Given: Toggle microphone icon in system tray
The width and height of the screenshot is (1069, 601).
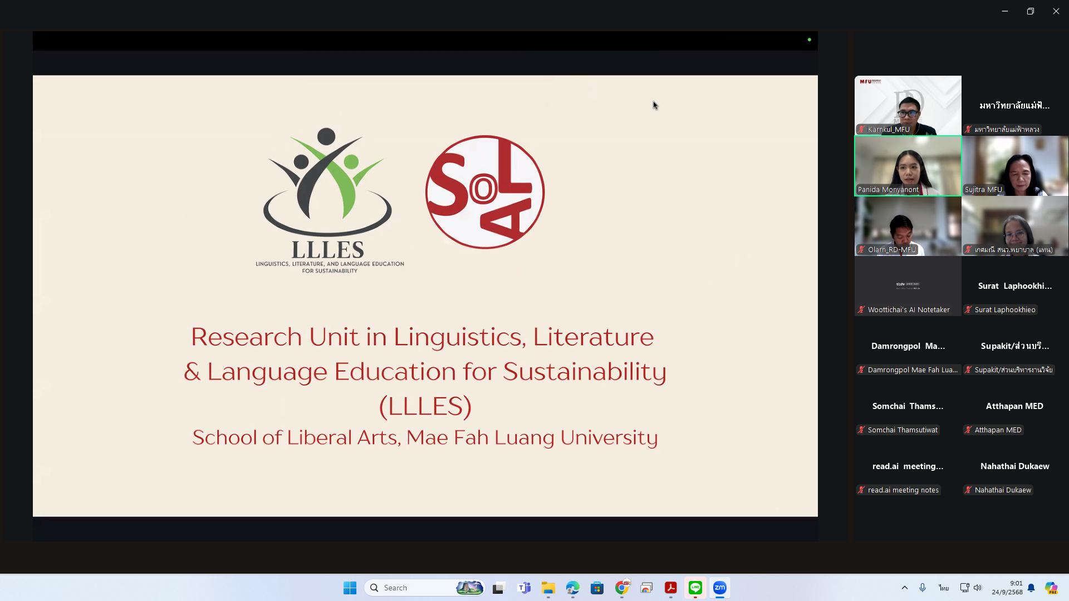Looking at the screenshot, I should [x=923, y=588].
